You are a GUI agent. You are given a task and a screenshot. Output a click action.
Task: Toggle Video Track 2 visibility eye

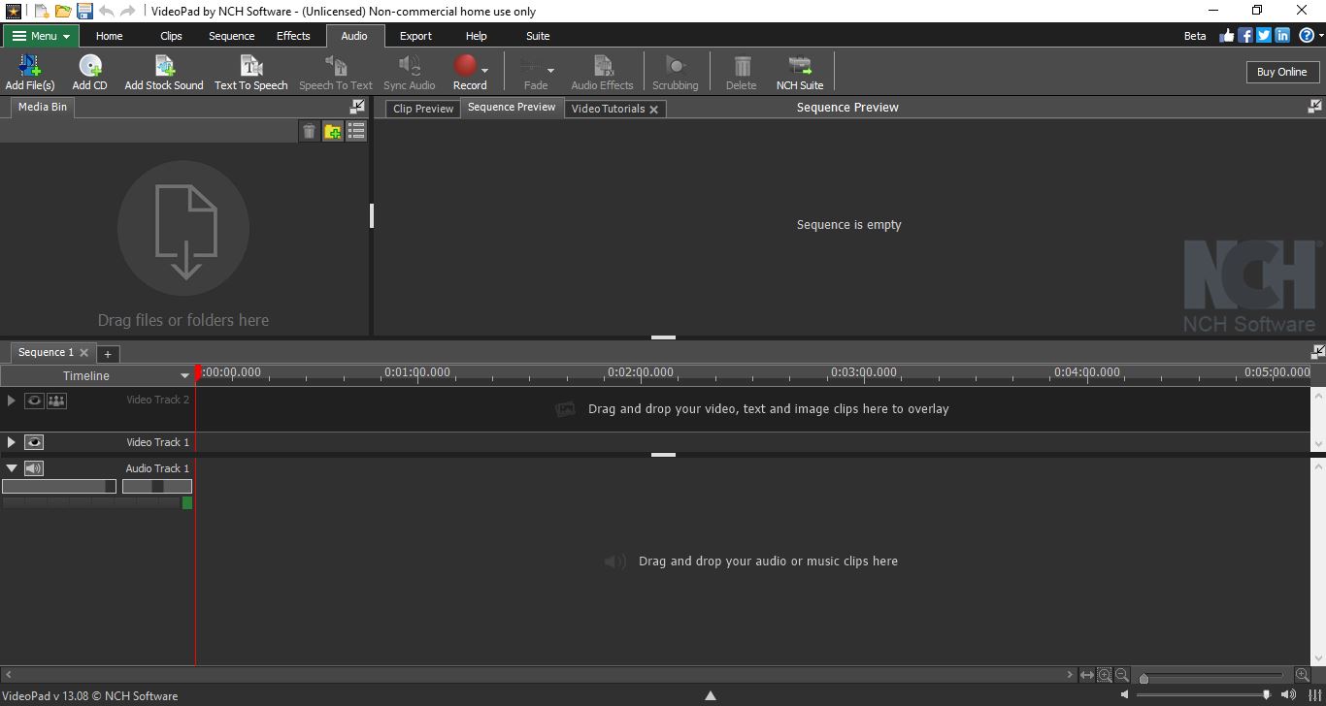click(34, 401)
